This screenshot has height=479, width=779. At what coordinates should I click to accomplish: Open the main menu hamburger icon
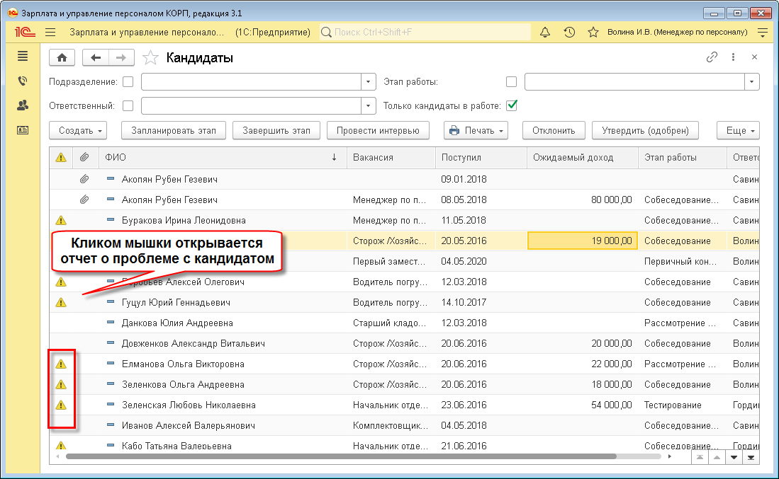pyautogui.click(x=50, y=33)
